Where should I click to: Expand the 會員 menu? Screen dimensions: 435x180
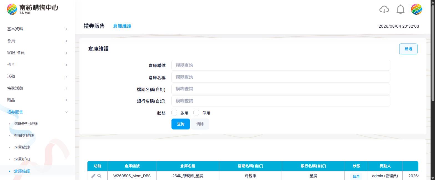(x=37, y=41)
